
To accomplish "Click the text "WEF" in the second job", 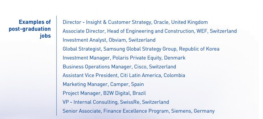I will [x=201, y=31].
